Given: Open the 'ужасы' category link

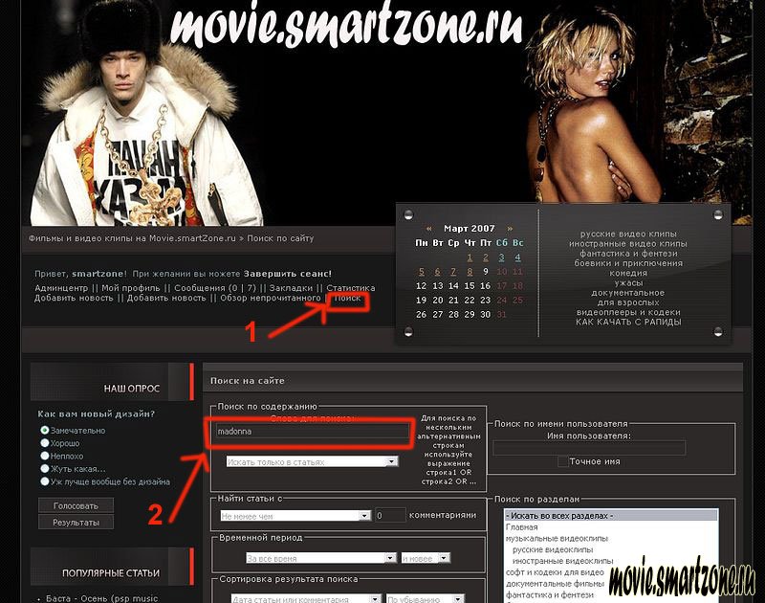Looking at the screenshot, I should tap(628, 282).
